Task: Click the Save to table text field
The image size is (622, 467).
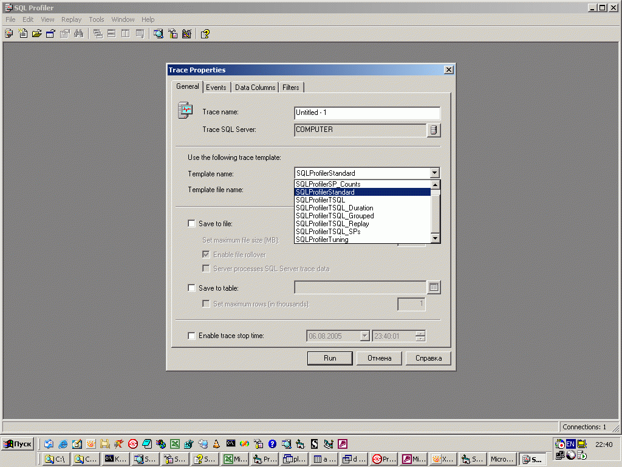Action: pyautogui.click(x=360, y=287)
